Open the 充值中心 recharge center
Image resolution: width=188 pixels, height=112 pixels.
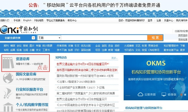[168, 20]
